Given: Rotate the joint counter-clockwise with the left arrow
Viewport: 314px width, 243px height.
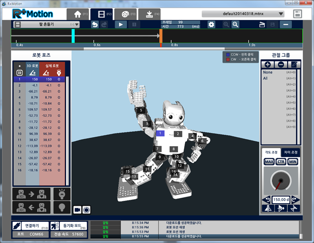Looking at the screenshot, I should (x=267, y=200).
